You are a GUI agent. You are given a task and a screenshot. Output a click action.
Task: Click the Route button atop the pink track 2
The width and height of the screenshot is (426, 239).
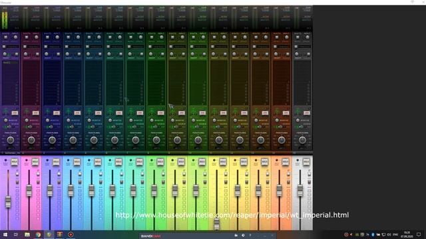[x=27, y=37]
